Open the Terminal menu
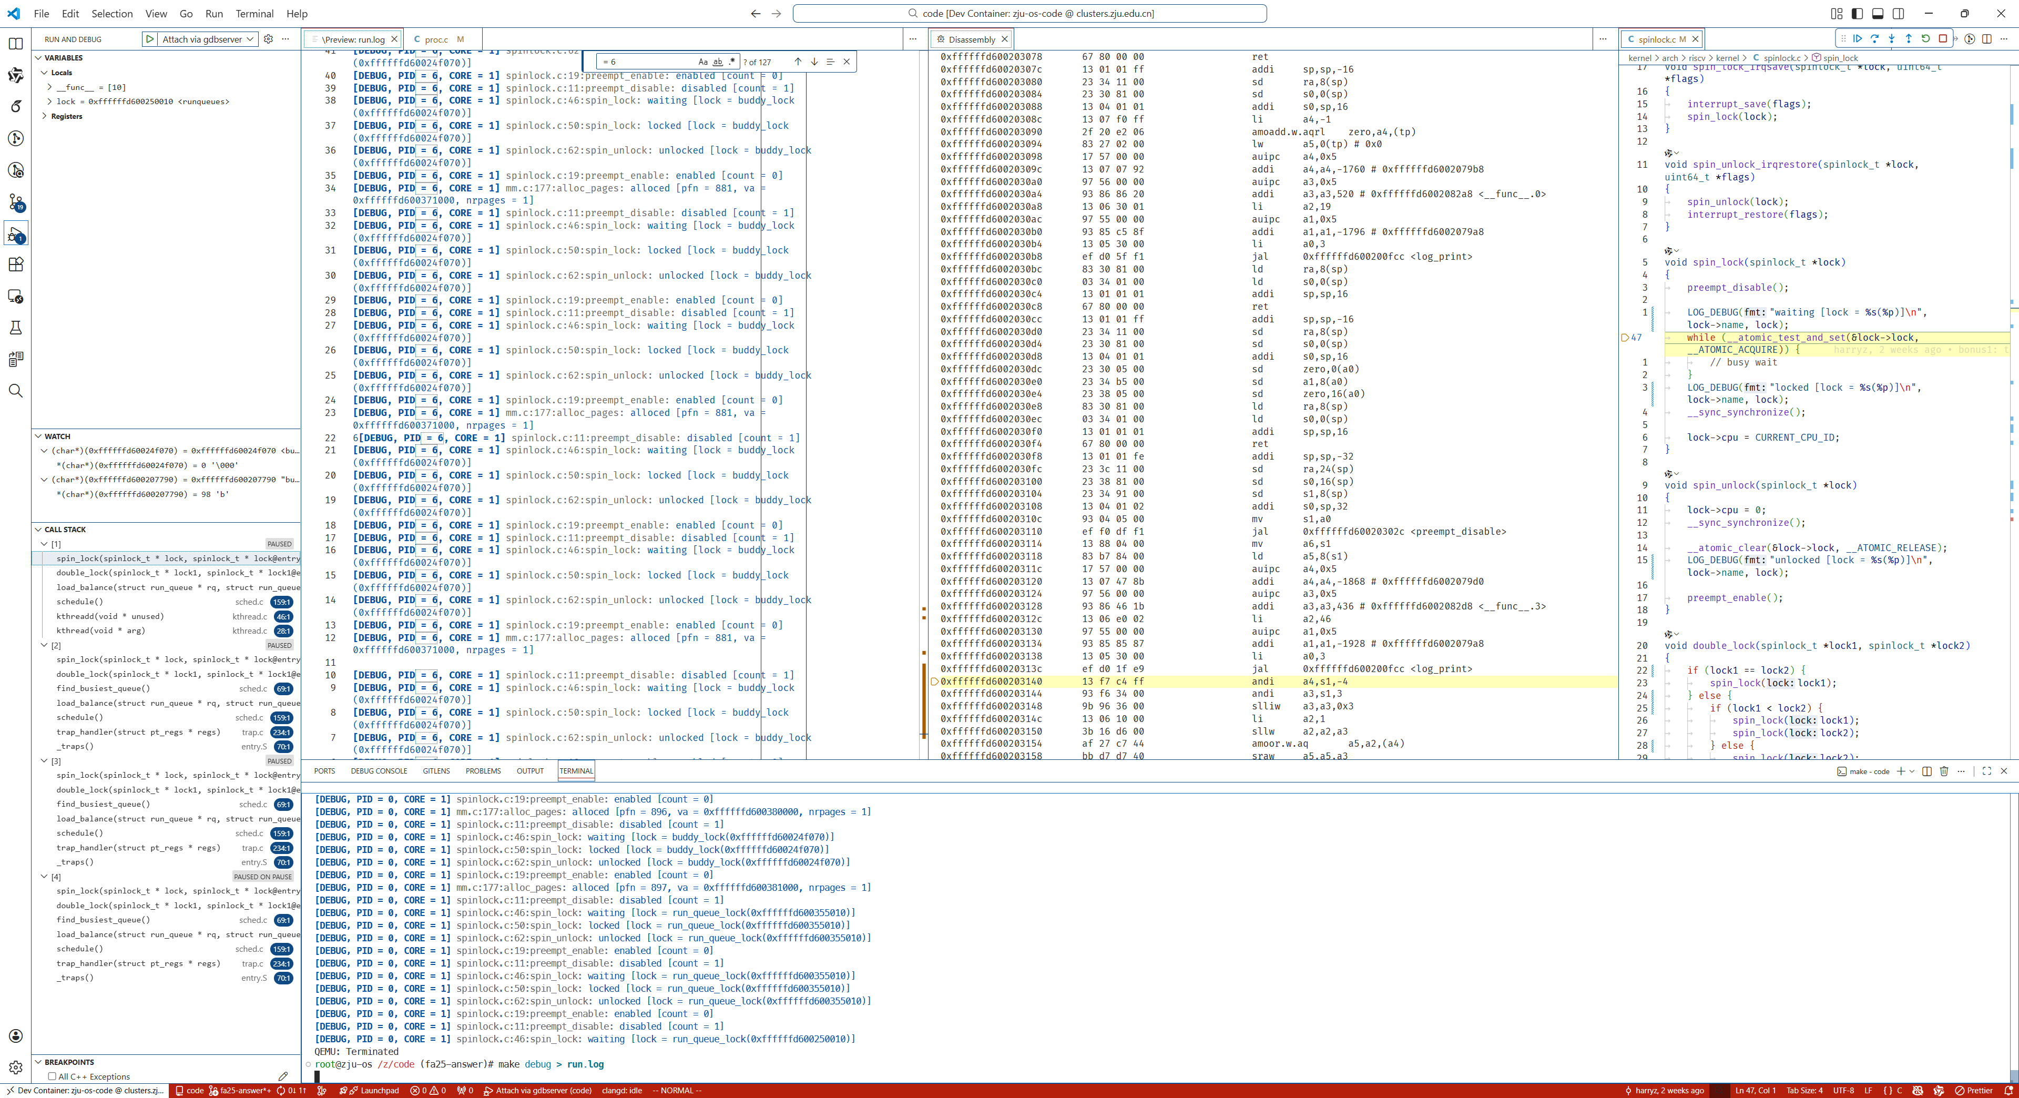The height and width of the screenshot is (1098, 2019). click(x=254, y=13)
